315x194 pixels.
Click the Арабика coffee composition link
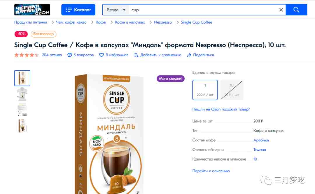261,140
